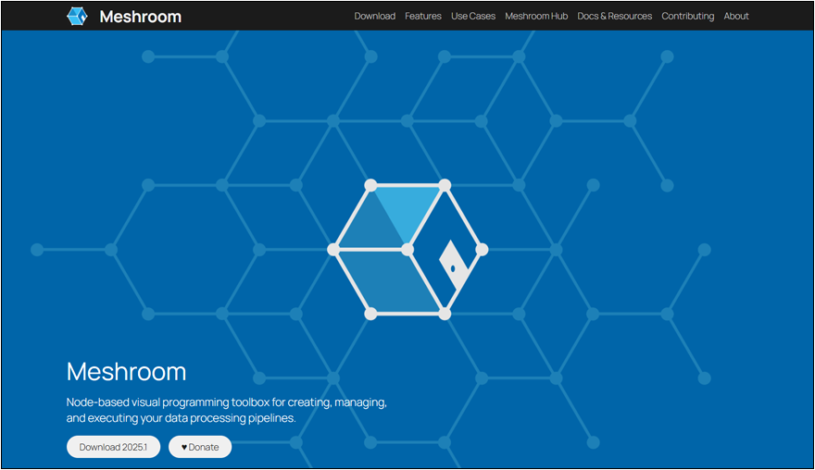Click the heart icon on the Donate button

(x=184, y=447)
